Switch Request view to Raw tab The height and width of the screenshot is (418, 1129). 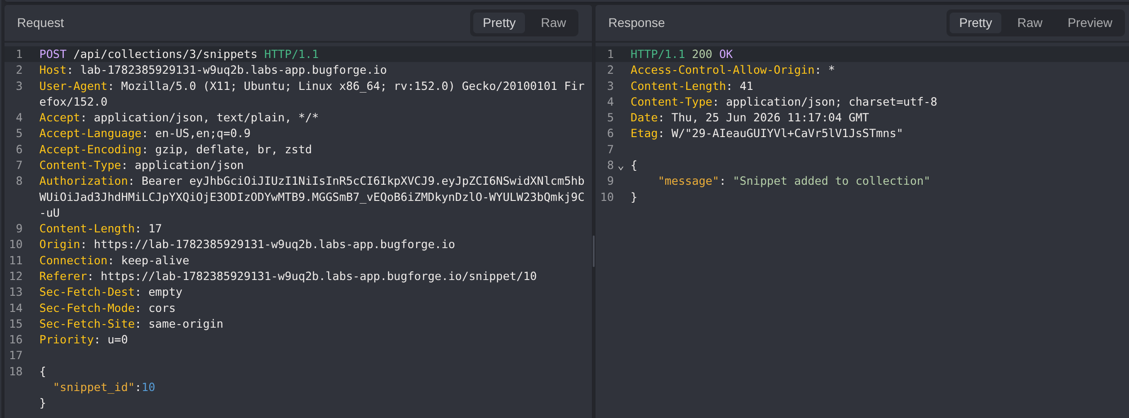click(553, 23)
